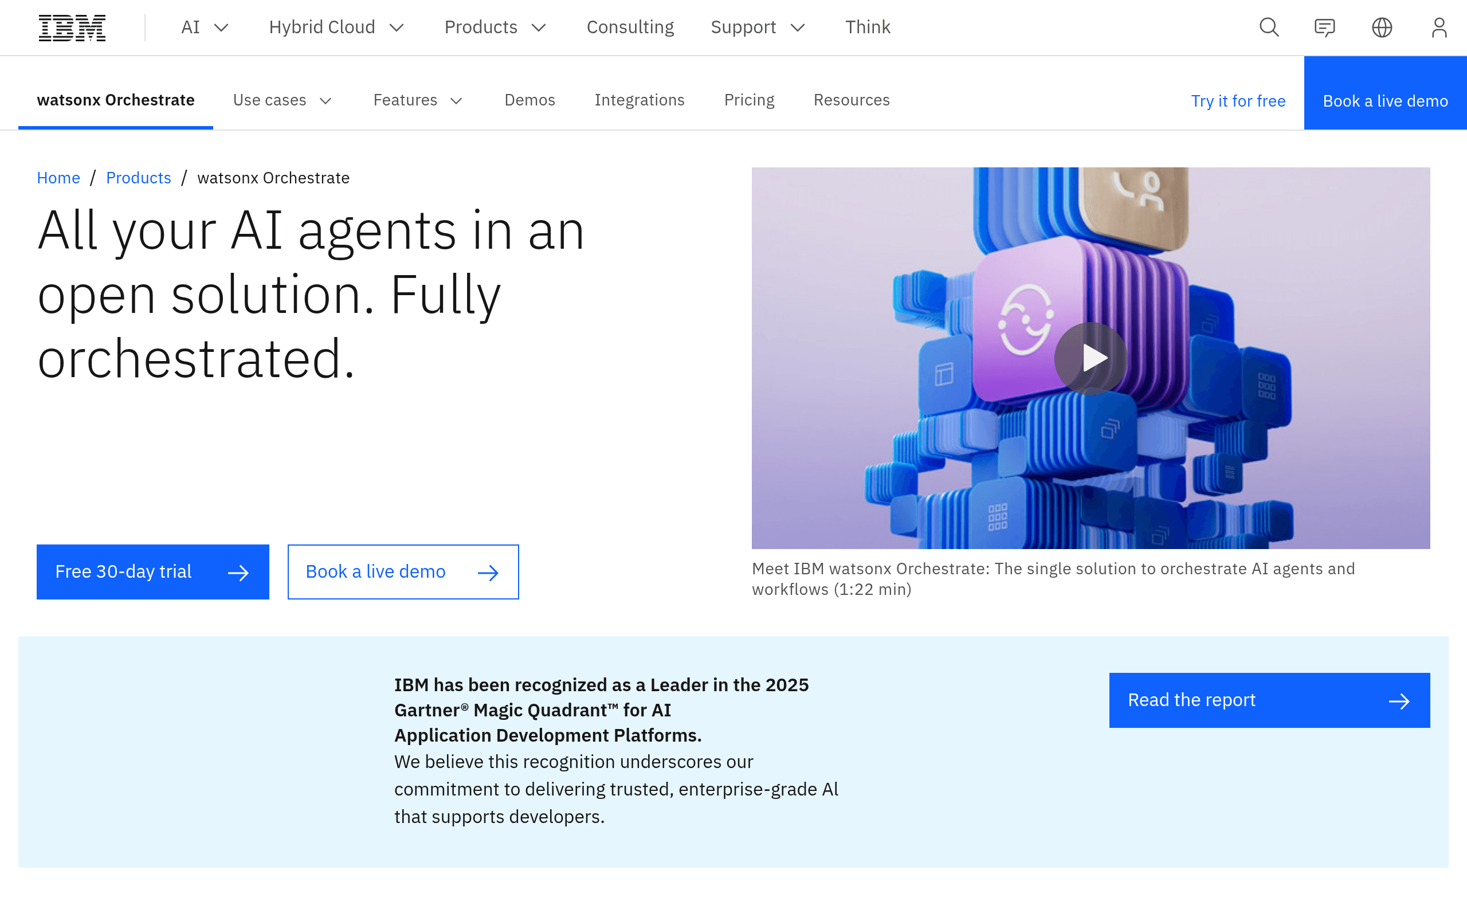
Task: Open the language selector globe
Action: [1382, 28]
